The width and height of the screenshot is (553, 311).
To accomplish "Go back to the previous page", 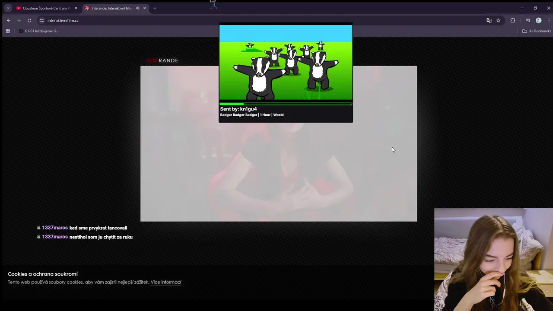I will 8,20.
